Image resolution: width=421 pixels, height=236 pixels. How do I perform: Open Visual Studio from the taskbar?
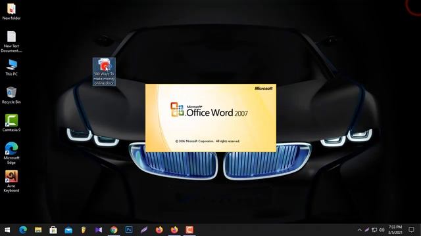pos(99,230)
